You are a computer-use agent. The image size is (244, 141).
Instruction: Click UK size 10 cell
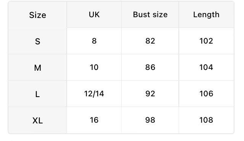(94, 67)
